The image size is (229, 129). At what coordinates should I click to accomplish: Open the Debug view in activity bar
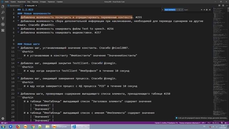pyautogui.click(x=3, y=24)
